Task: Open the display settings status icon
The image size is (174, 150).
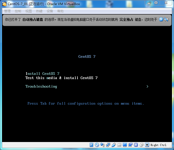Action: tap(125, 145)
